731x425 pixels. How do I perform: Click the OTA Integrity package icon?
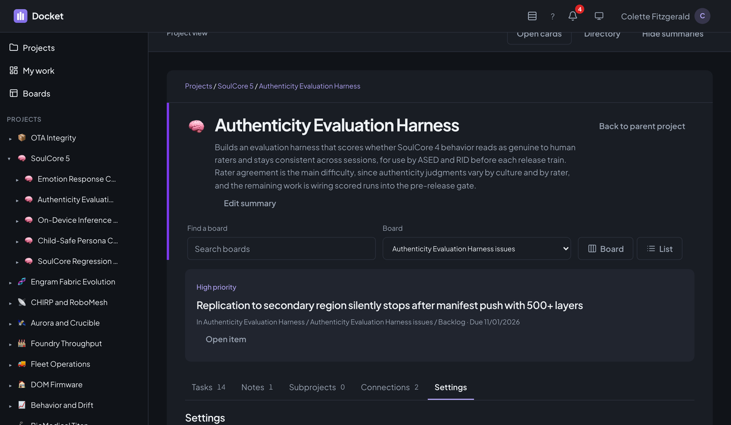[x=22, y=138]
